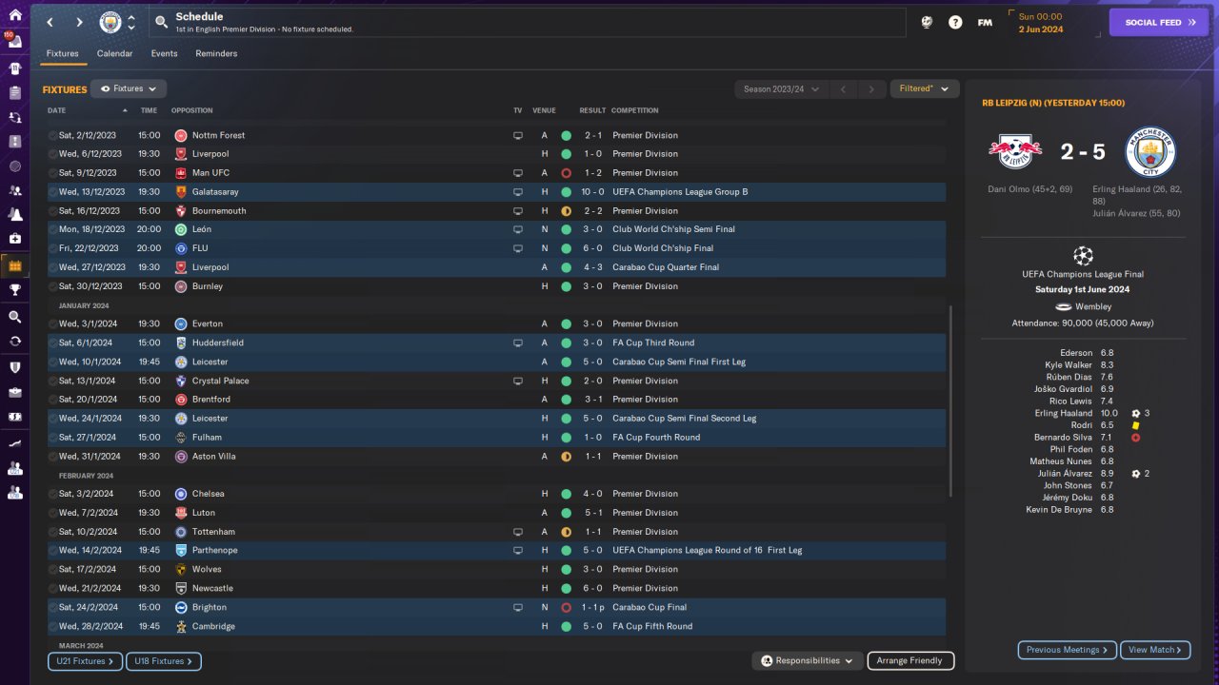Switch to the Fixtures tab
Image resolution: width=1219 pixels, height=685 pixels.
click(x=63, y=54)
